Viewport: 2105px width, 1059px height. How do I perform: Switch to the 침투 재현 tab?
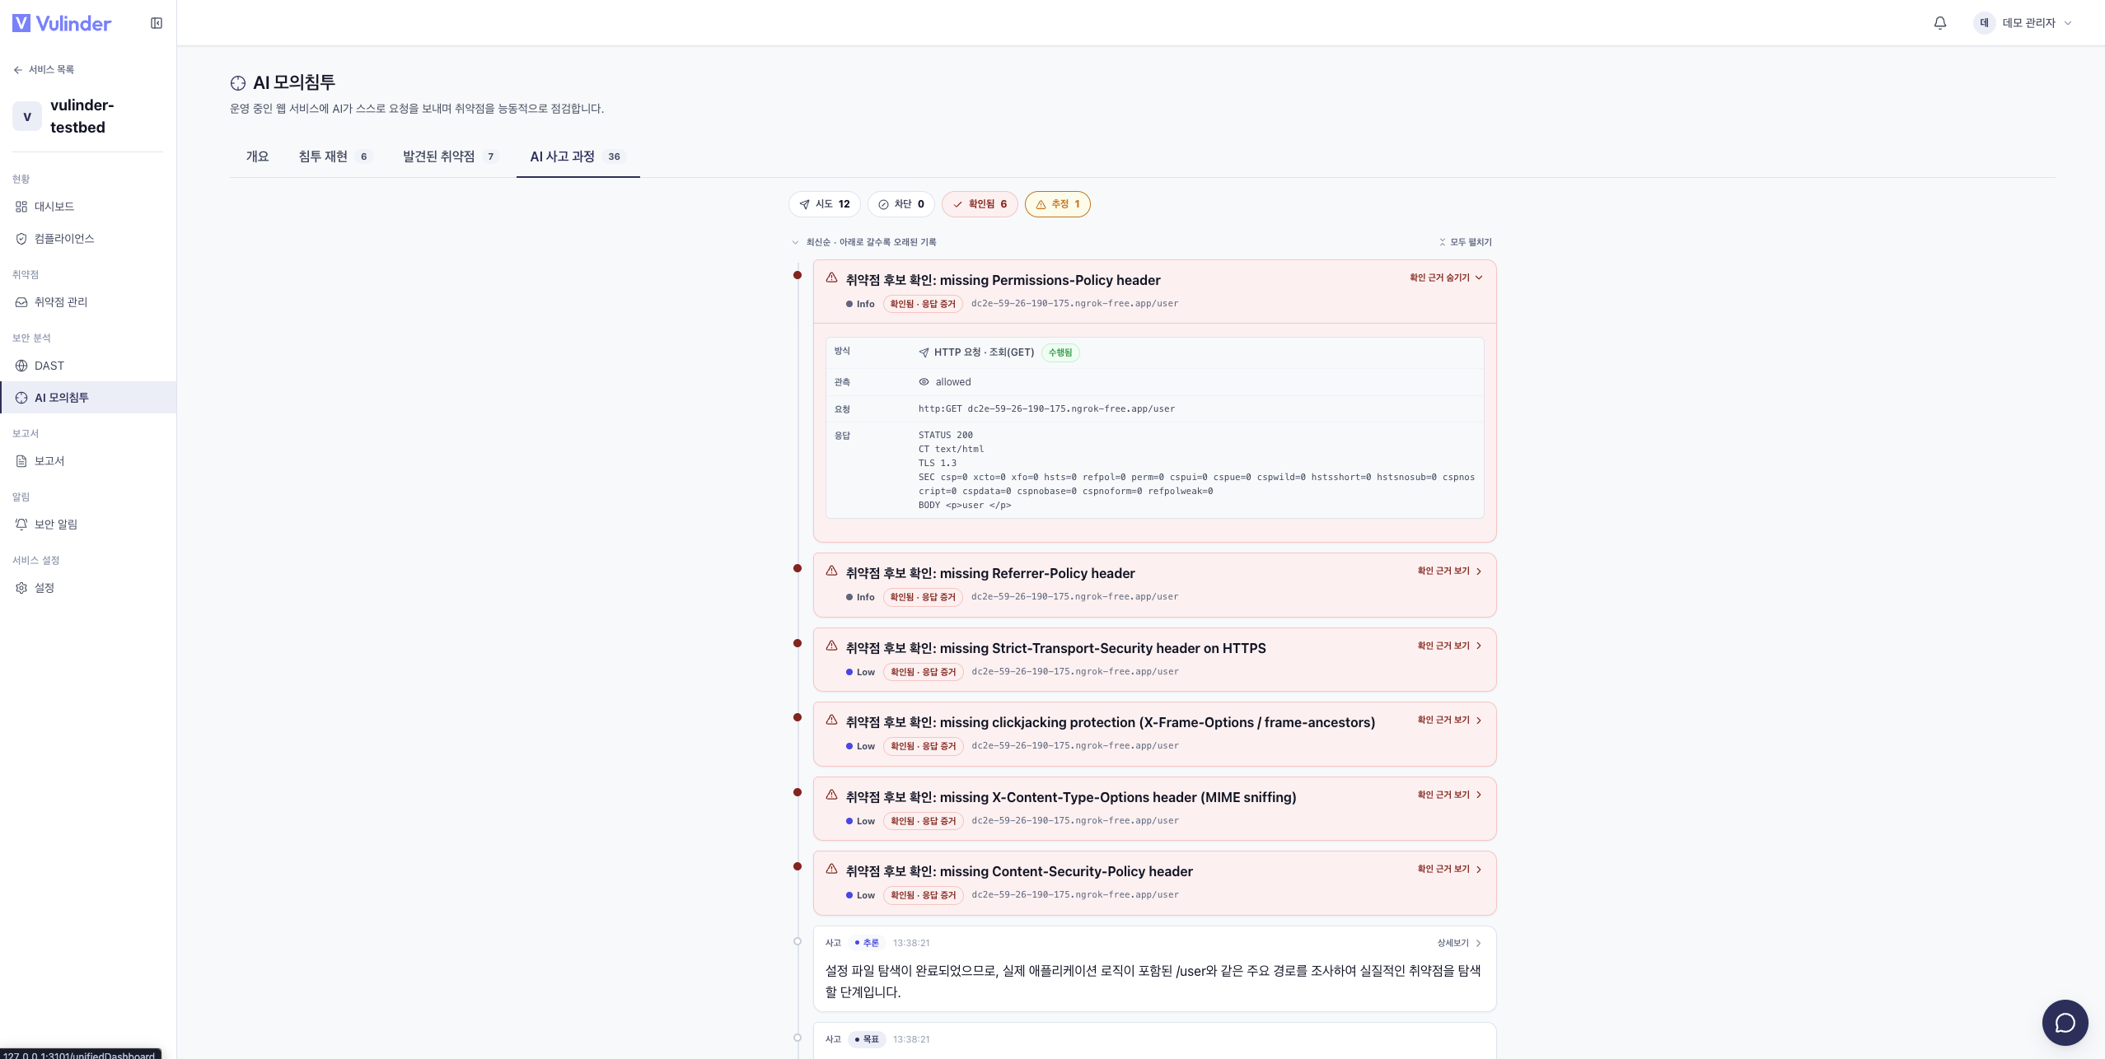pyautogui.click(x=335, y=156)
